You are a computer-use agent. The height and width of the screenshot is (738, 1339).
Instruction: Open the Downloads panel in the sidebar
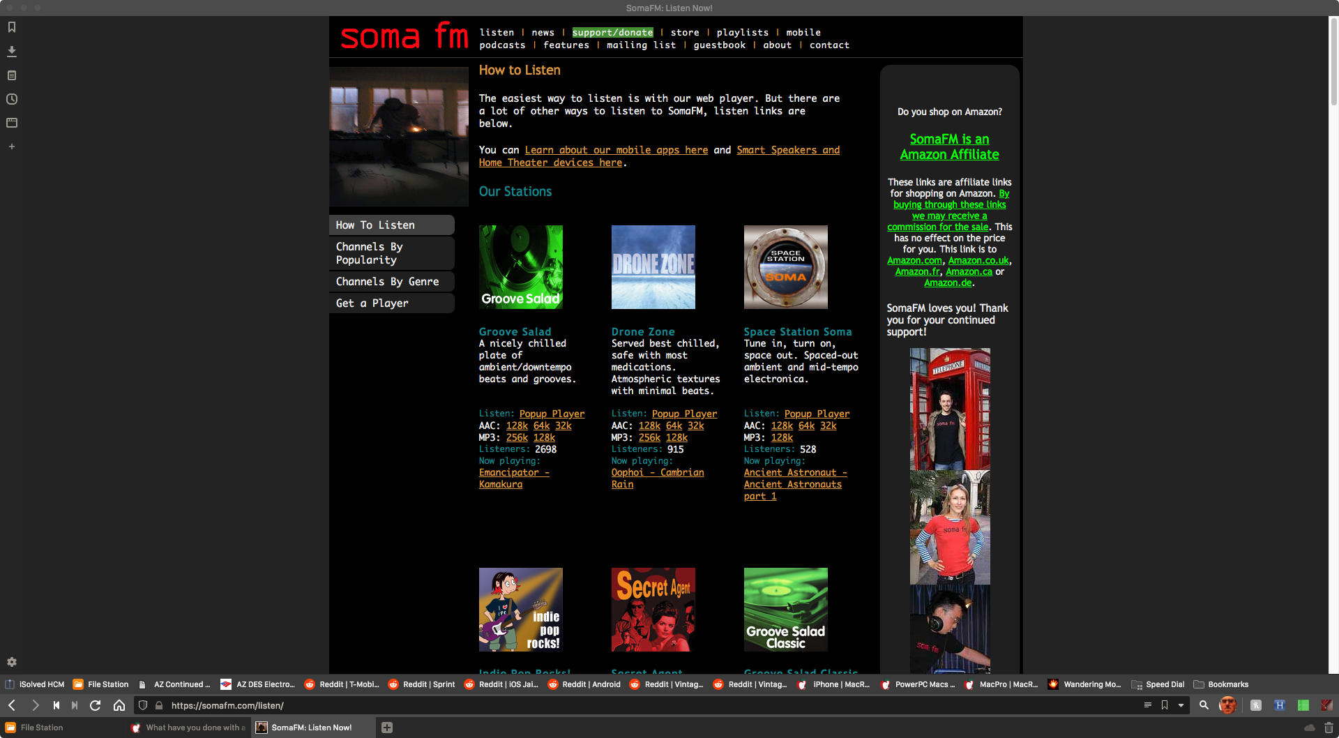click(12, 52)
